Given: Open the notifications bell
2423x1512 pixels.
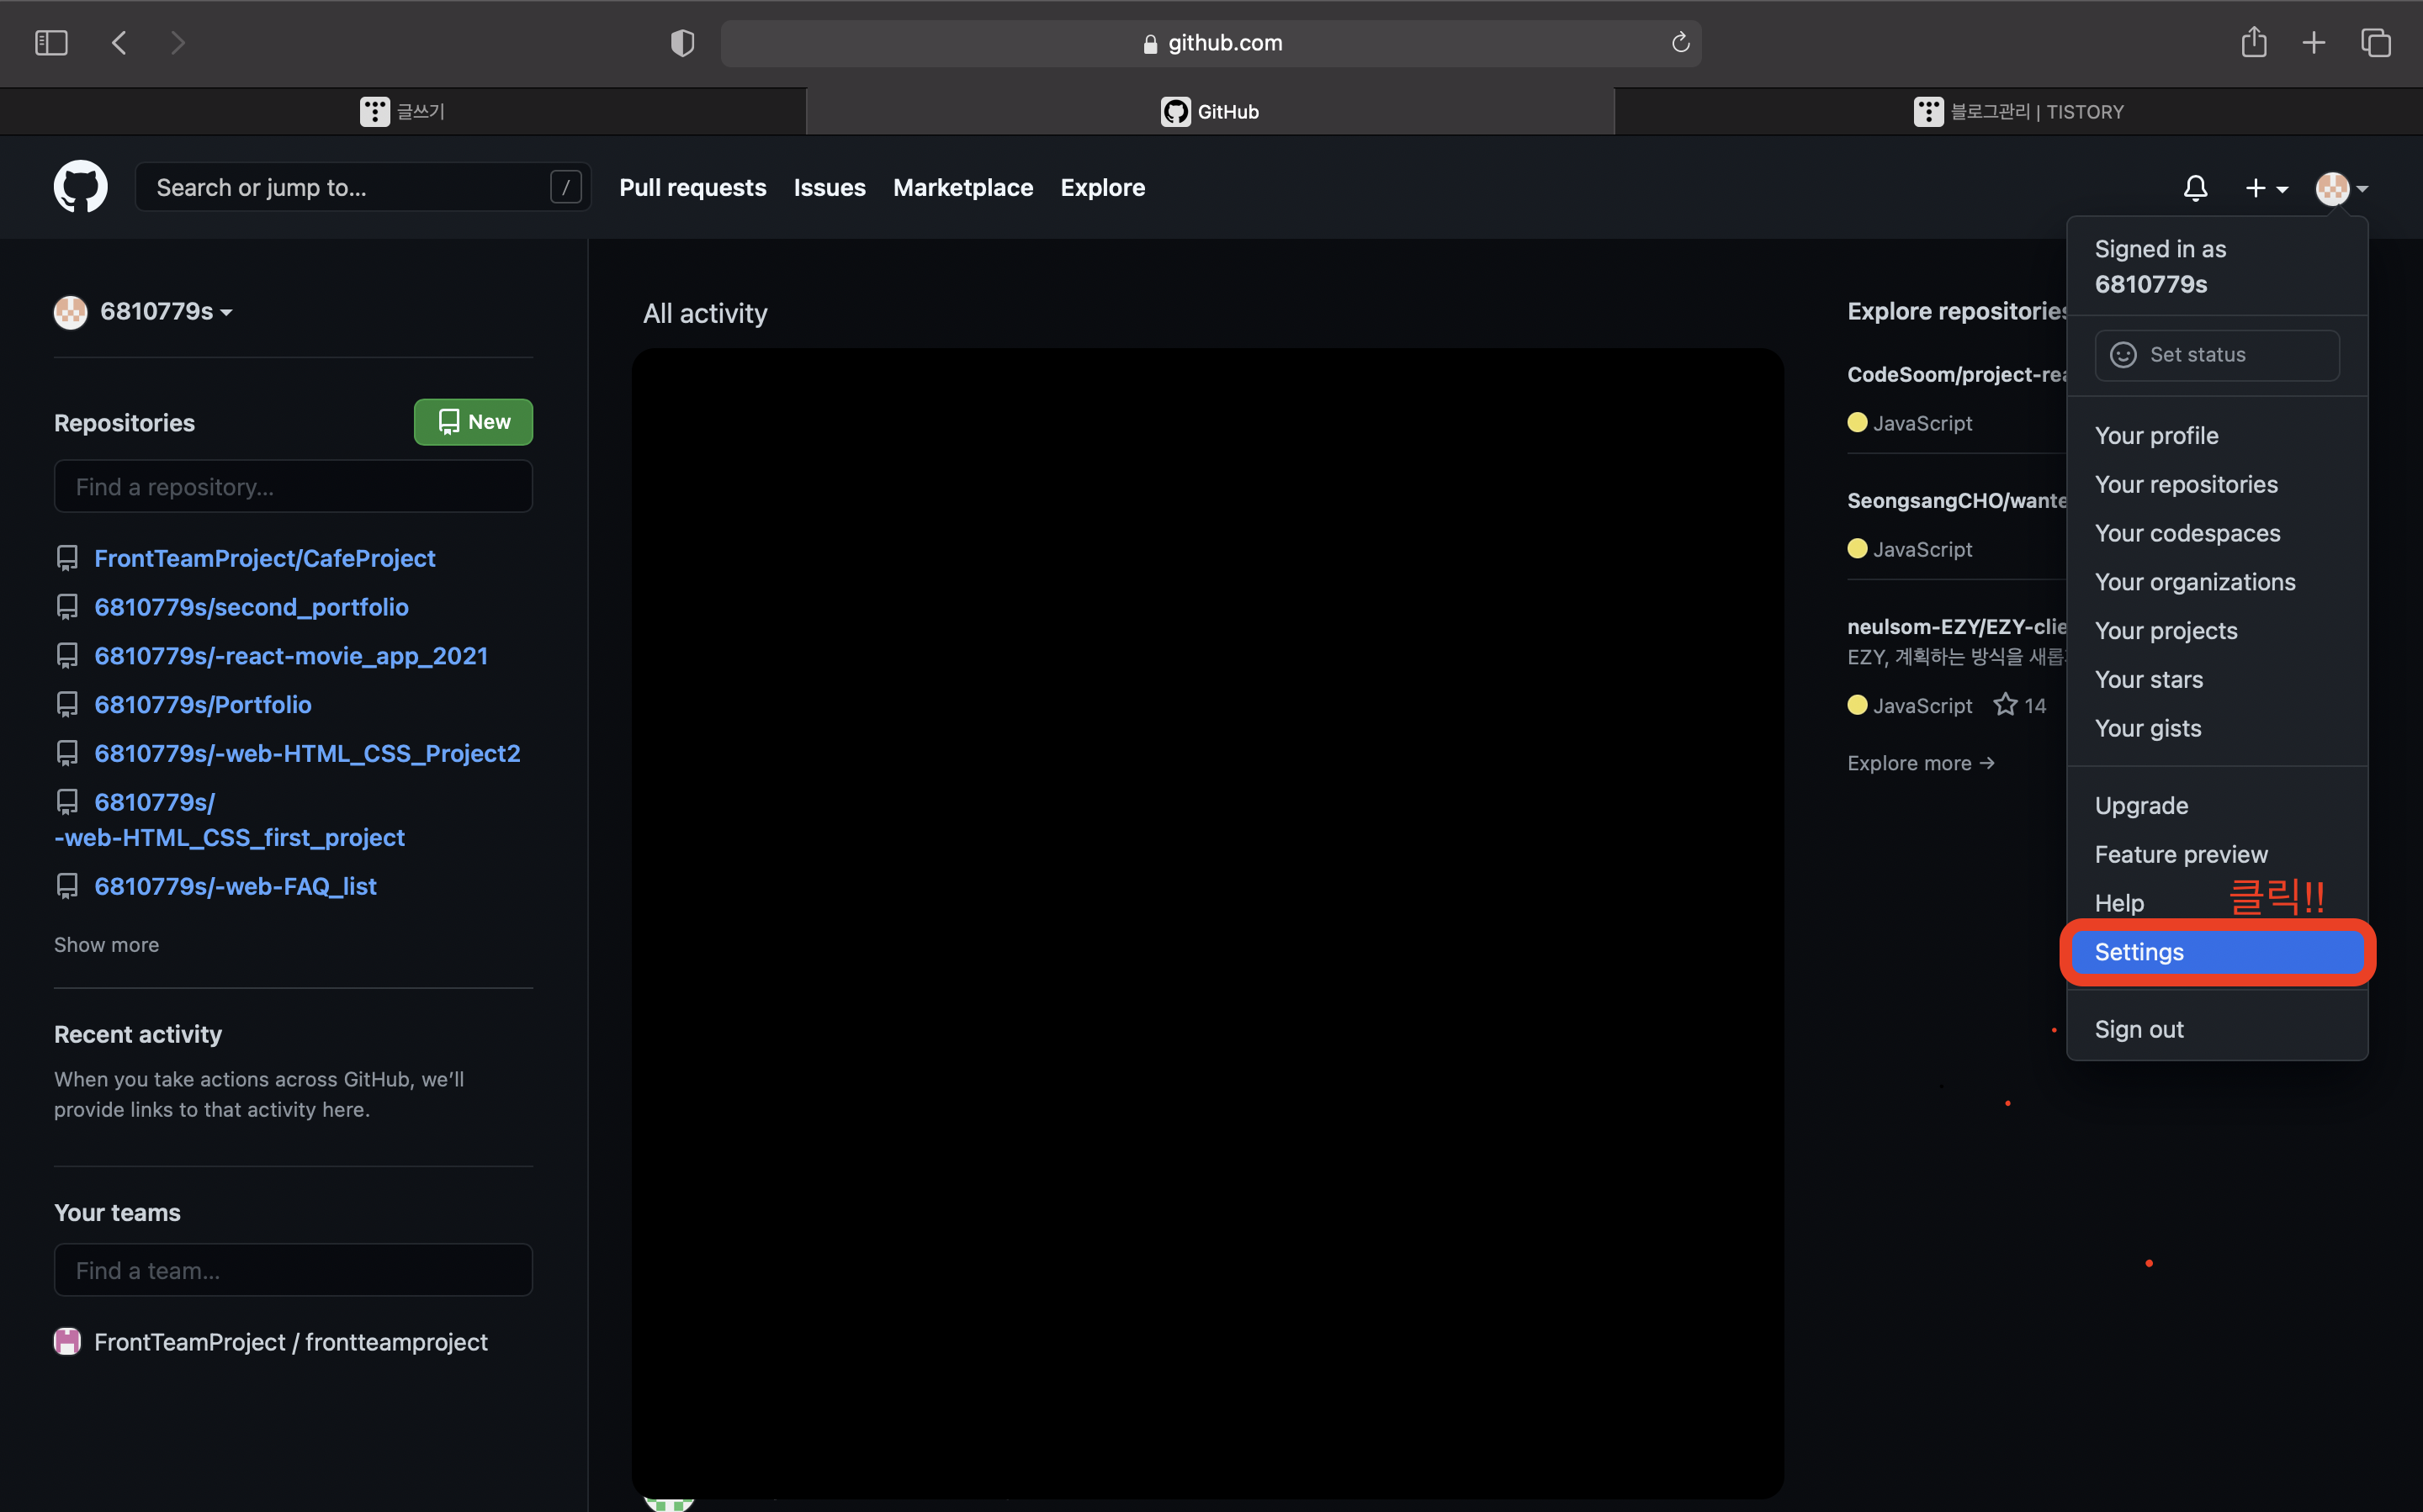Looking at the screenshot, I should tap(2195, 188).
